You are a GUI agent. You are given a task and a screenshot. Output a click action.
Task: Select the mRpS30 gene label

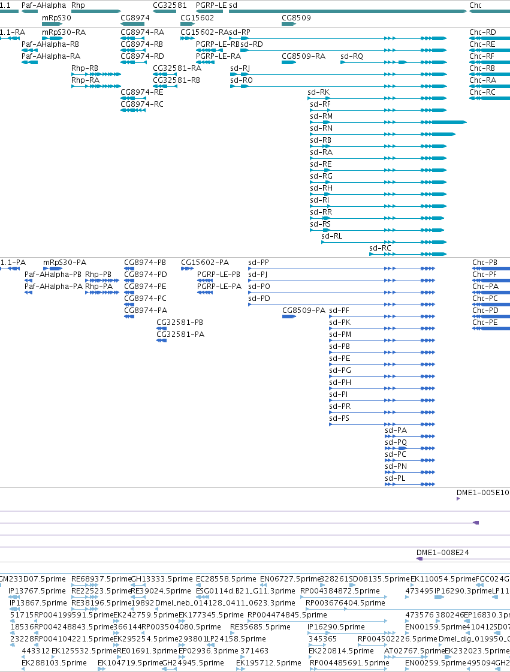tap(56, 18)
